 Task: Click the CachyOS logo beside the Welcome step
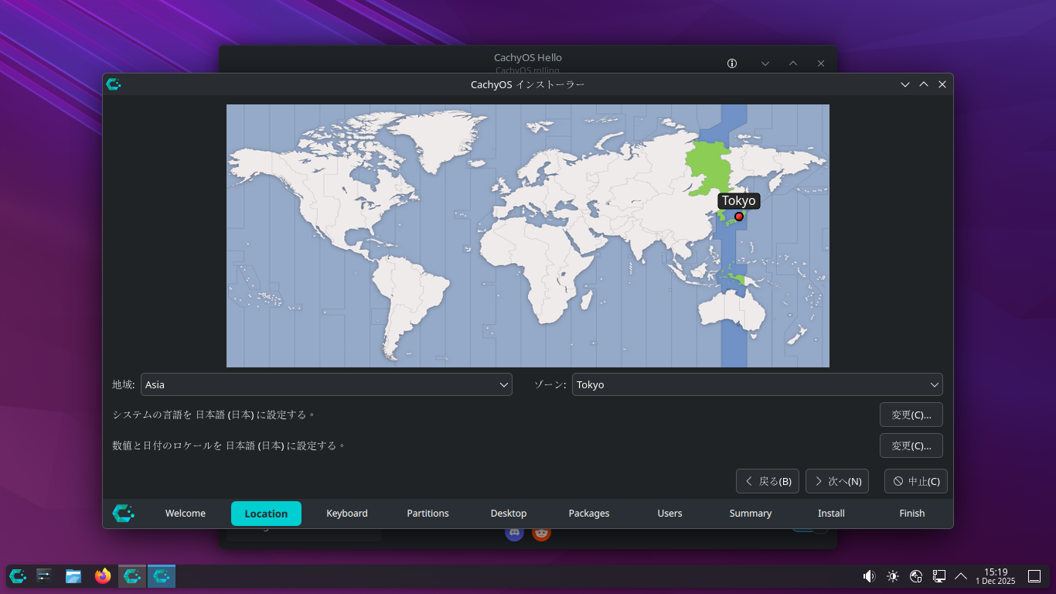point(123,514)
